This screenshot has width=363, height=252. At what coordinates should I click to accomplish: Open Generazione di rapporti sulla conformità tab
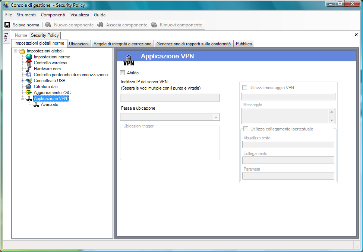[193, 43]
